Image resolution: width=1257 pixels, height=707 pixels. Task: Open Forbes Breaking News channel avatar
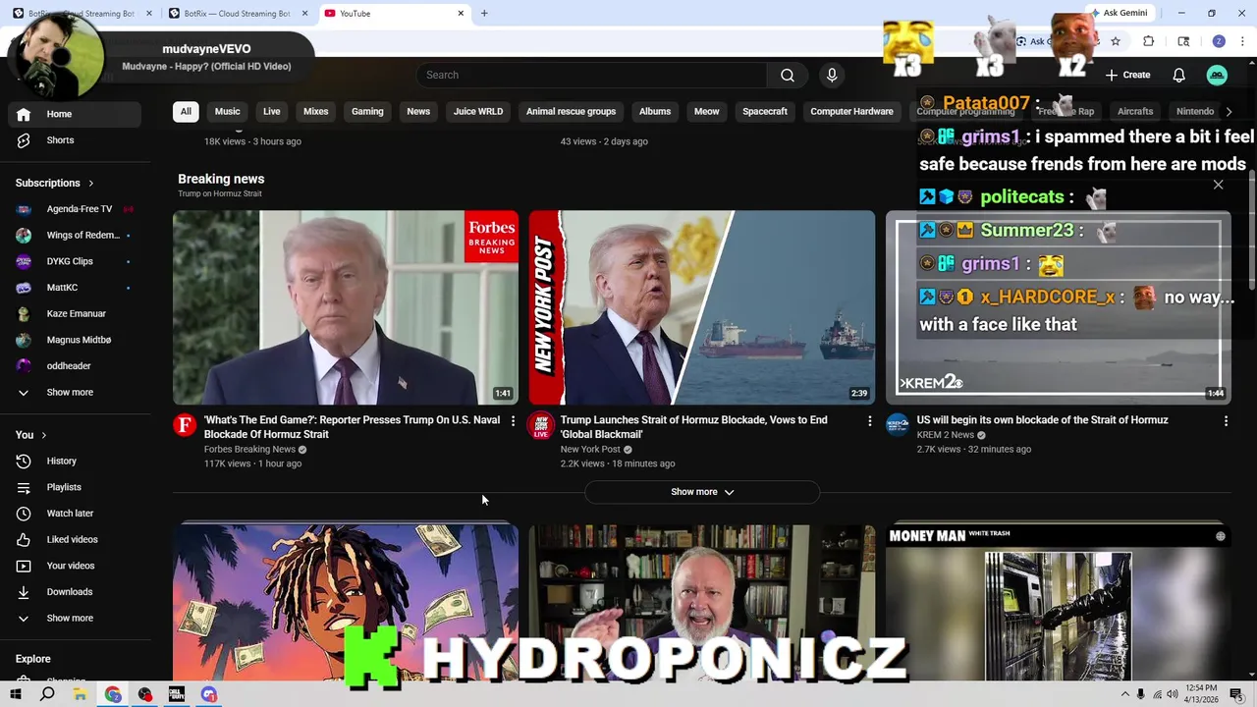(x=185, y=425)
